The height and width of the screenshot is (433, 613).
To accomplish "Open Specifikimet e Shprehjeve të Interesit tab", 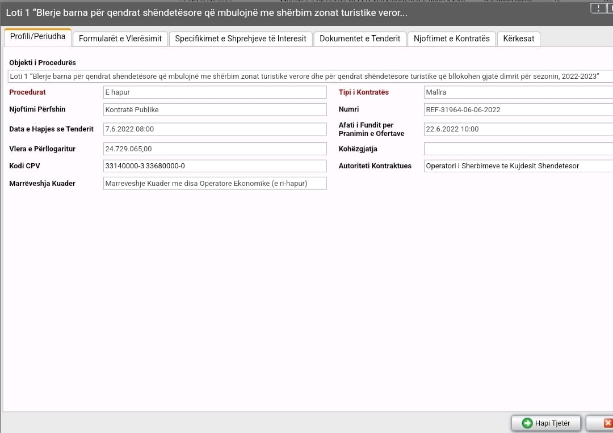I will (240, 39).
